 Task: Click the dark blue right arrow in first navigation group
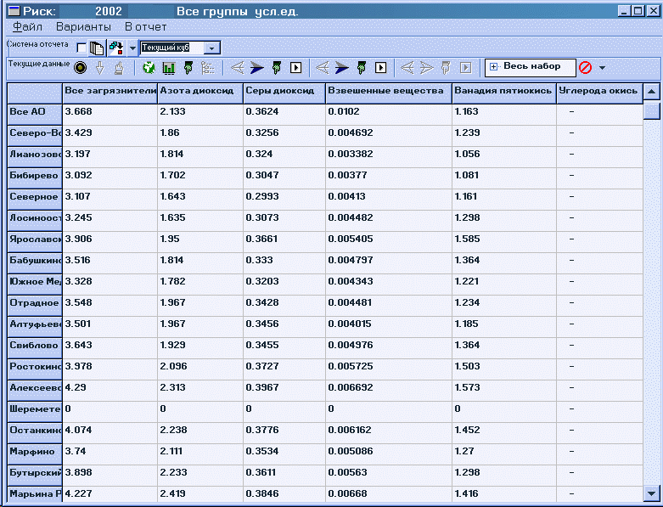(x=256, y=68)
